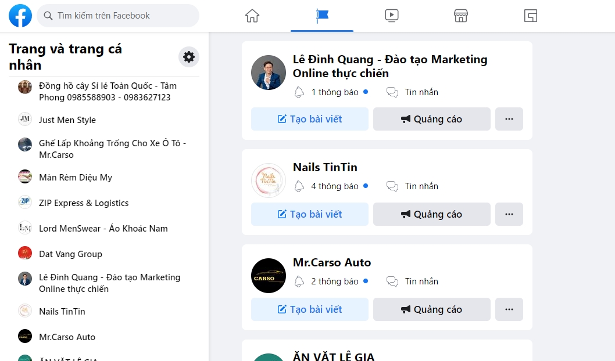
Task: Open more options on Mr.Carso Auto card
Action: tap(509, 309)
